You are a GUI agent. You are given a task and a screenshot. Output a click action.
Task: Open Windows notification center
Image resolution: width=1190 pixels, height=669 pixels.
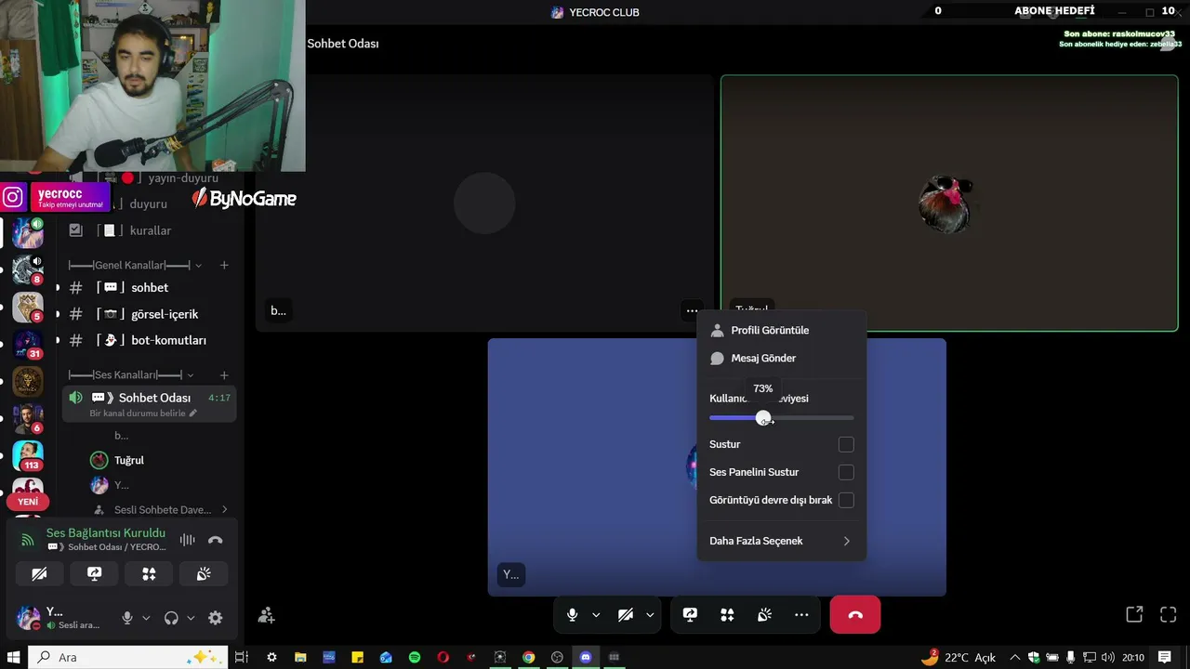click(1164, 657)
